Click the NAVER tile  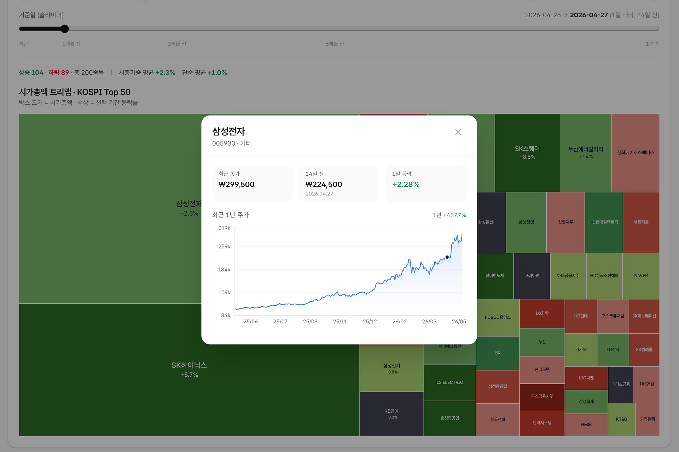641,276
